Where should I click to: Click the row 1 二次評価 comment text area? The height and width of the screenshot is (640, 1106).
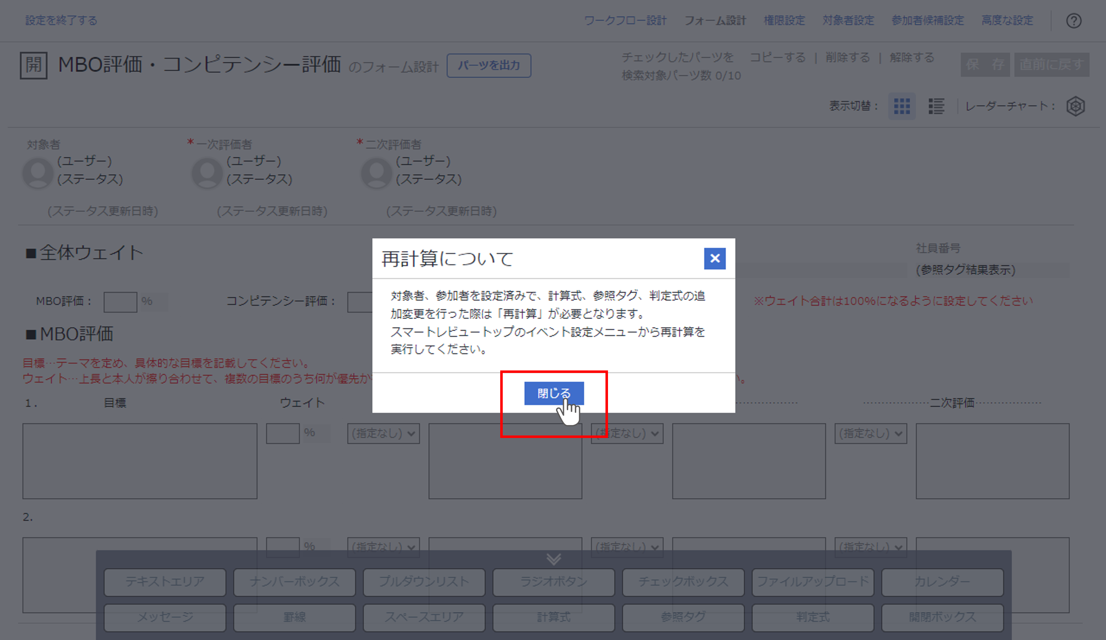[x=993, y=461]
